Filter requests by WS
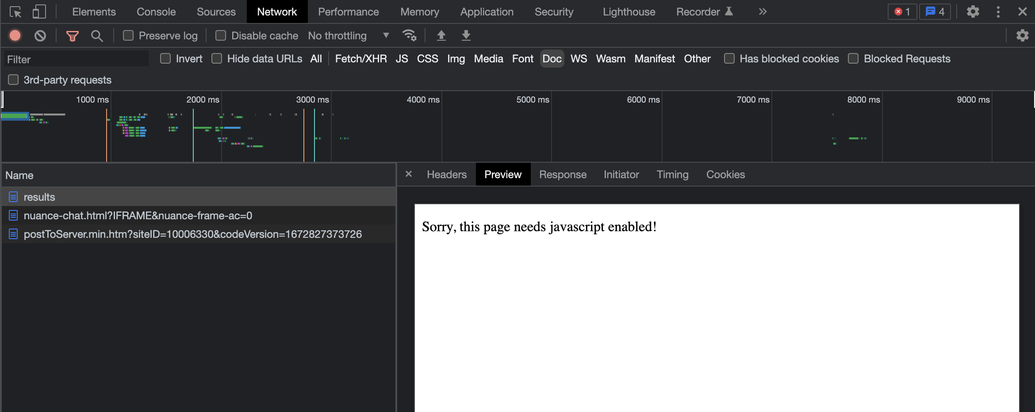The image size is (1035, 412). point(579,59)
